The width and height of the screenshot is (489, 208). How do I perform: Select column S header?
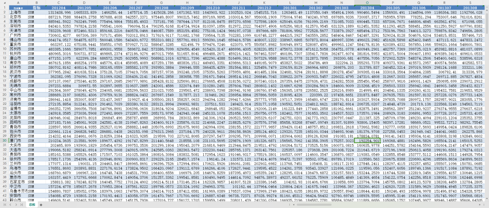point(470,2)
